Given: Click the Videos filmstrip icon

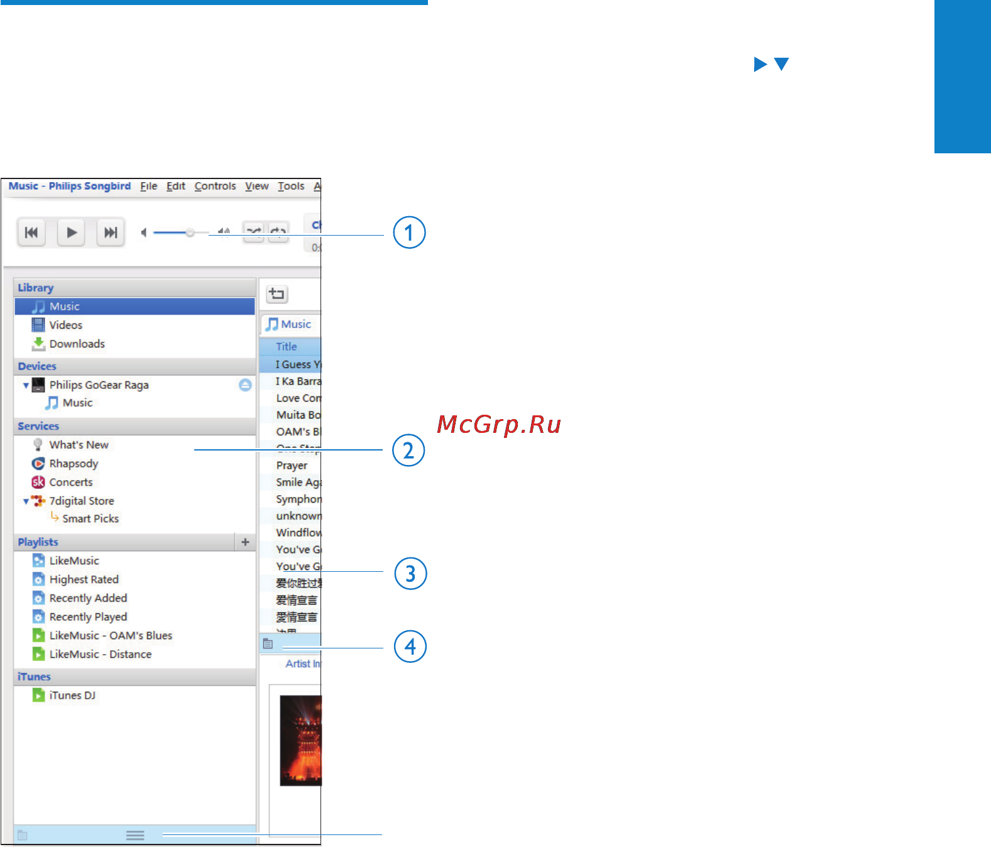Looking at the screenshot, I should click(x=38, y=325).
